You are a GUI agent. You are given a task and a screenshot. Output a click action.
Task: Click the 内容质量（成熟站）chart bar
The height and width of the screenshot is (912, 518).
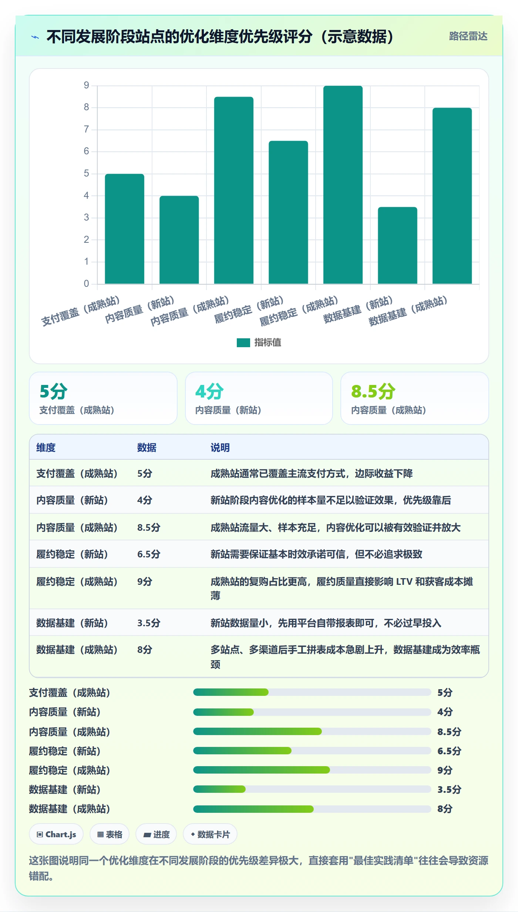tap(234, 190)
